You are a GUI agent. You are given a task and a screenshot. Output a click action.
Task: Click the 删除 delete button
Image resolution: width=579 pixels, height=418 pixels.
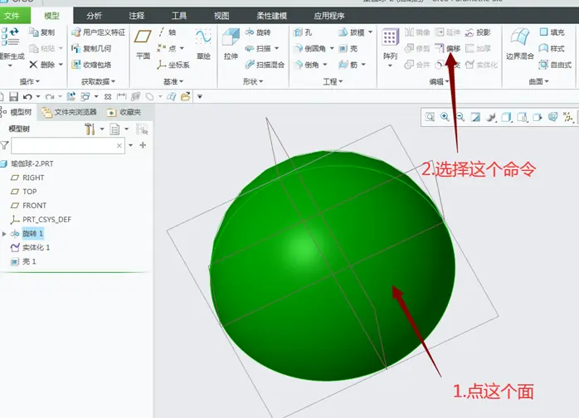(x=42, y=65)
